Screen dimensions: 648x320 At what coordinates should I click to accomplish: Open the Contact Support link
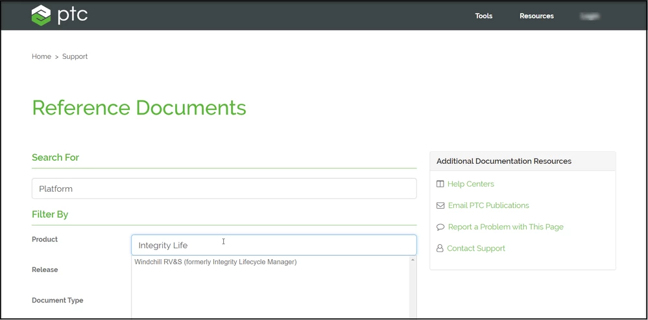click(x=476, y=249)
